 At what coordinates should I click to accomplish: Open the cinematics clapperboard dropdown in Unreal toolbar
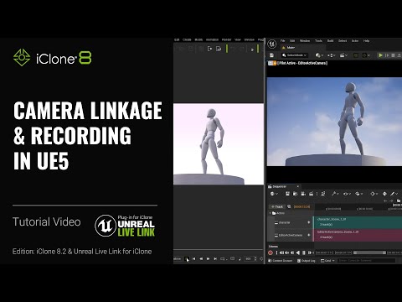point(343,55)
